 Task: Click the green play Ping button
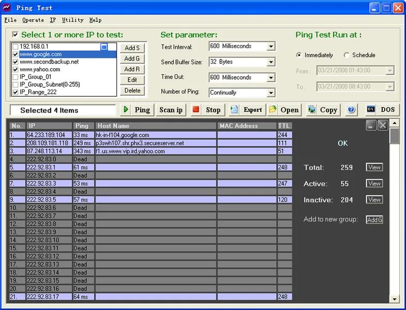point(137,110)
